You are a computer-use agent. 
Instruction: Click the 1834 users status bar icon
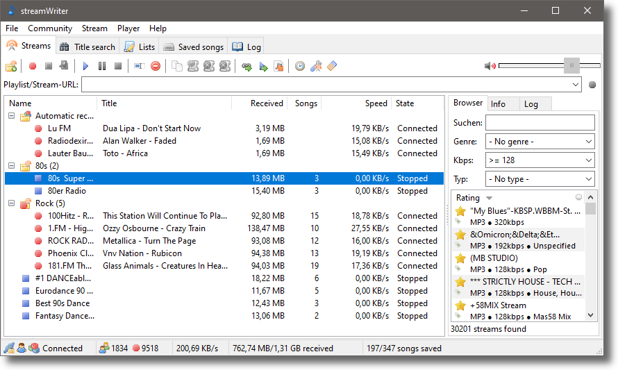click(x=104, y=348)
